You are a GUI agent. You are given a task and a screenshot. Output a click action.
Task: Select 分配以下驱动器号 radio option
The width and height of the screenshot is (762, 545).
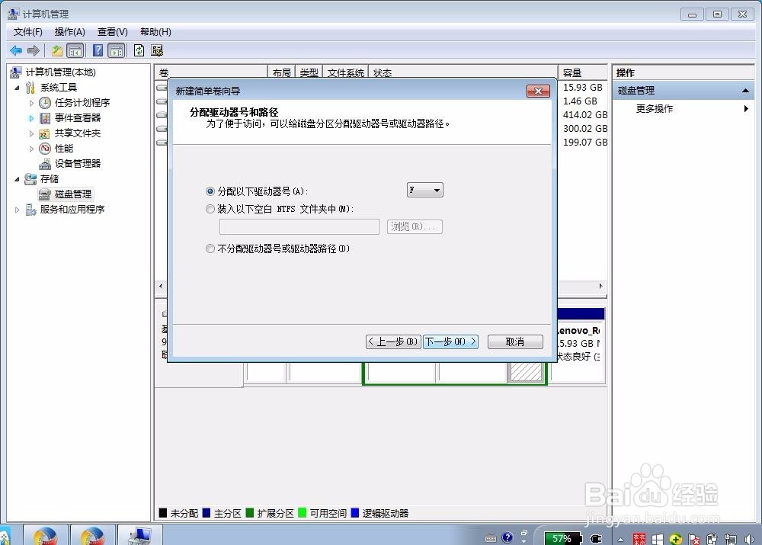tap(210, 191)
